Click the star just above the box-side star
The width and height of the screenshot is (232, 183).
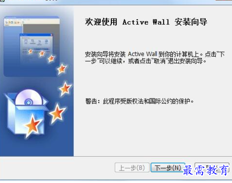point(65,88)
